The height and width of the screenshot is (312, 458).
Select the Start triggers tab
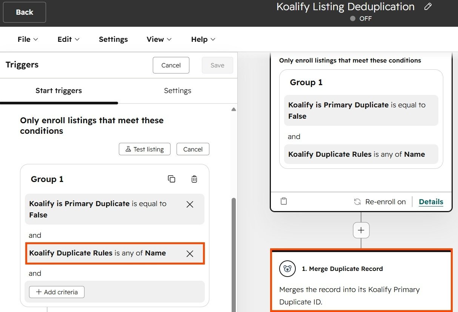58,90
